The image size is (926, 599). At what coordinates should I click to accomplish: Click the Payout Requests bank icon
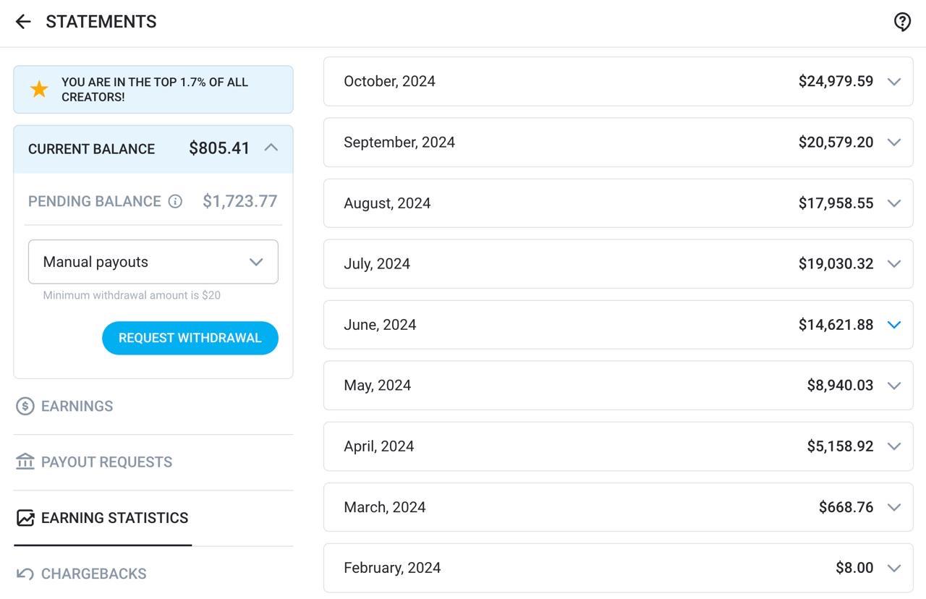coord(25,462)
